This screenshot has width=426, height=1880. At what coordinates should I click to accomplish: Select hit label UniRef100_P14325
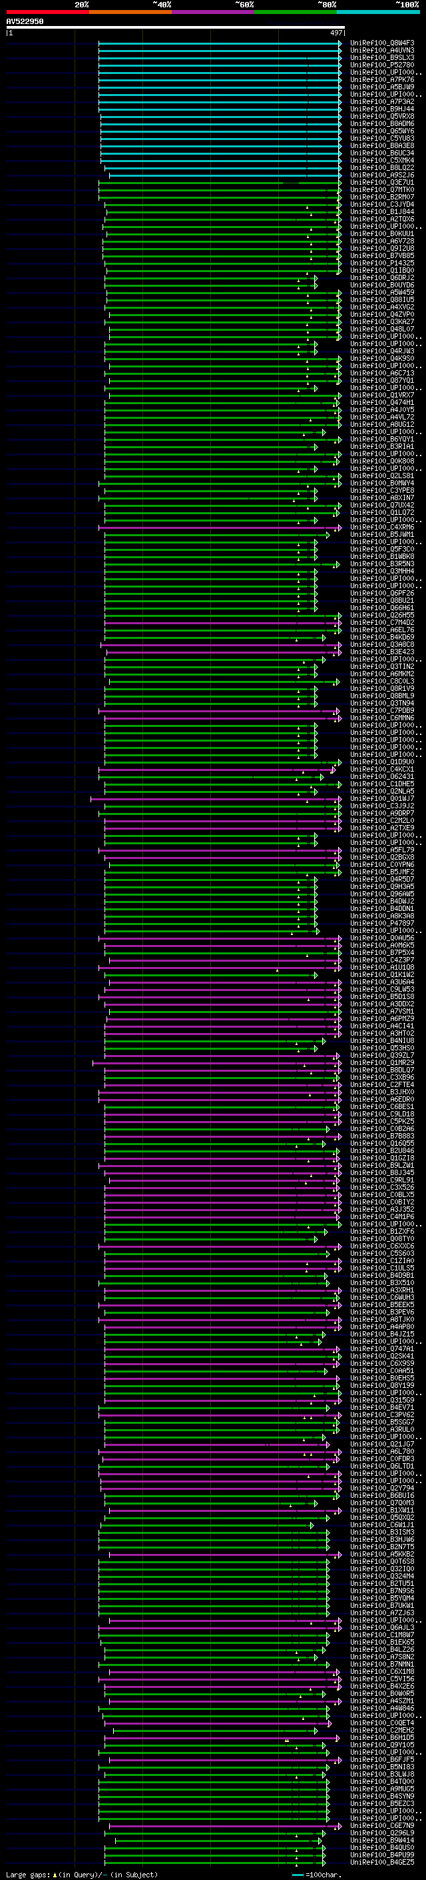[382, 263]
